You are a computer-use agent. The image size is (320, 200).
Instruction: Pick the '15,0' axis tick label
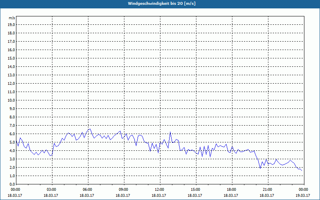pyautogui.click(x=11, y=58)
